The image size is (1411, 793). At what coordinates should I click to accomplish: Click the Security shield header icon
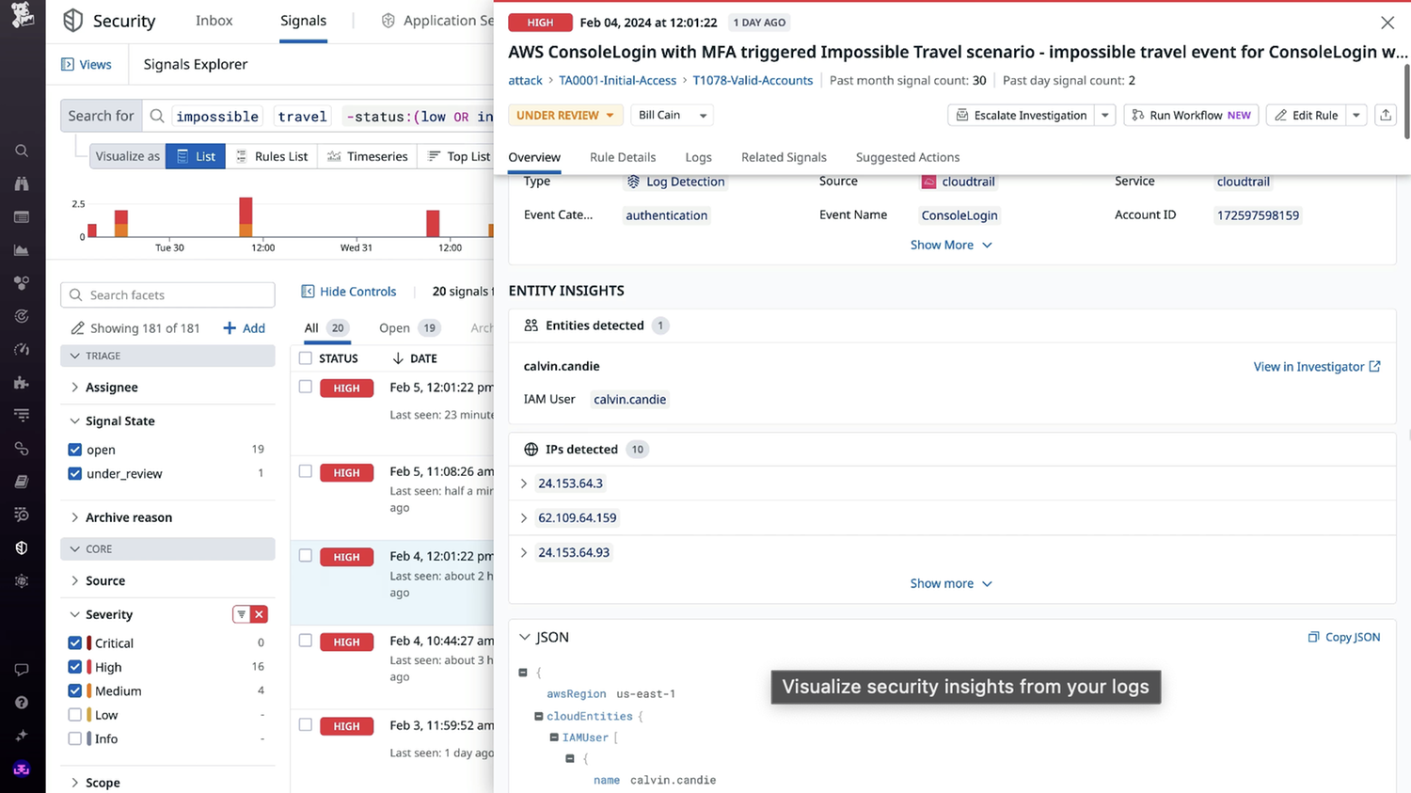pos(72,20)
